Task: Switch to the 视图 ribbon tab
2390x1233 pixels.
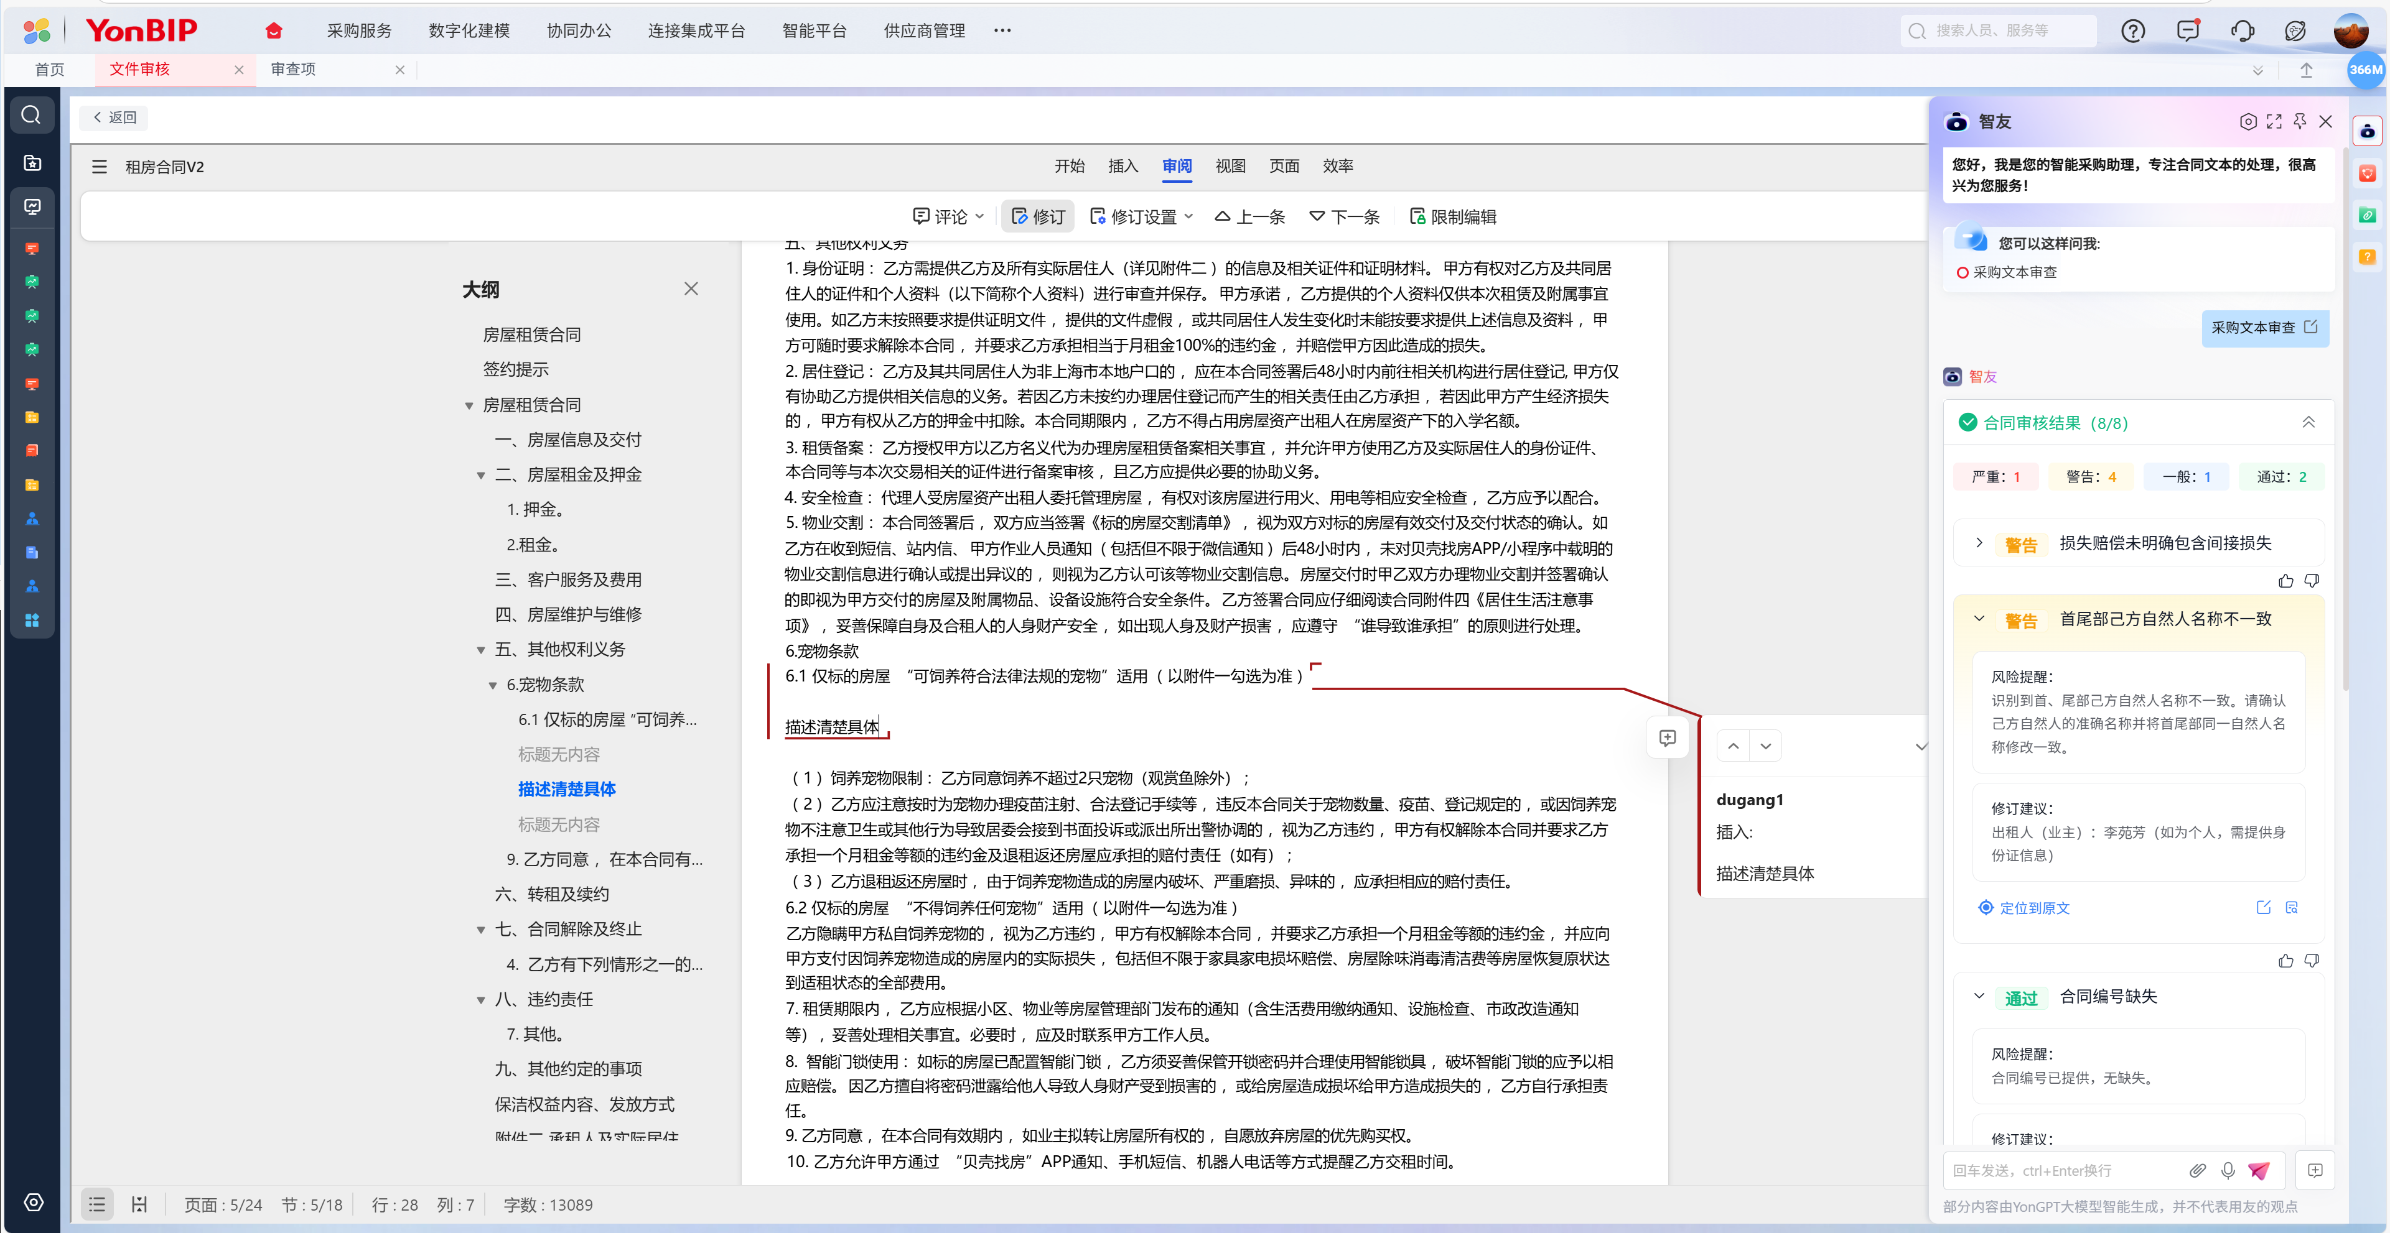Action: point(1230,166)
